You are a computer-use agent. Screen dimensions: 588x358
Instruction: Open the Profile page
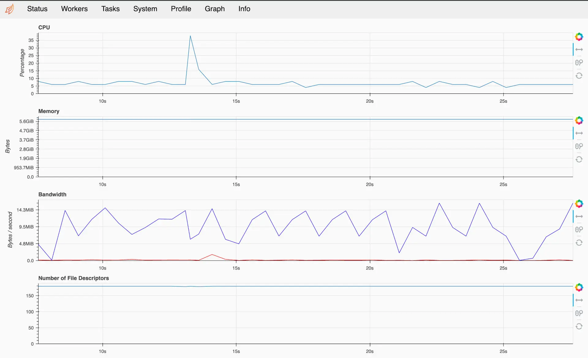click(x=181, y=9)
